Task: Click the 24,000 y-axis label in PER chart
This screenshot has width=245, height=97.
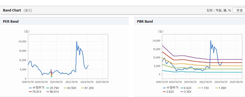Action: [x=23, y=42]
